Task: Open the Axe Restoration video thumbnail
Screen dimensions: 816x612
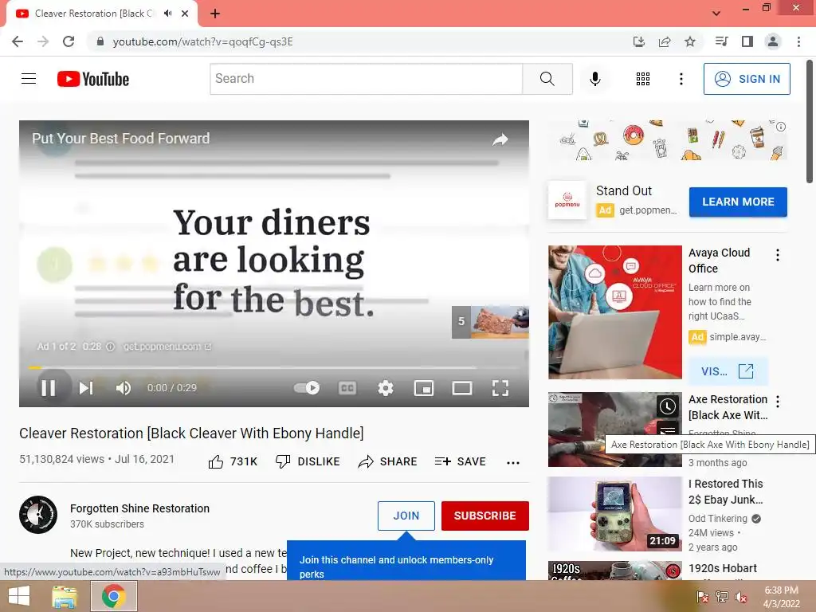Action: coord(614,430)
